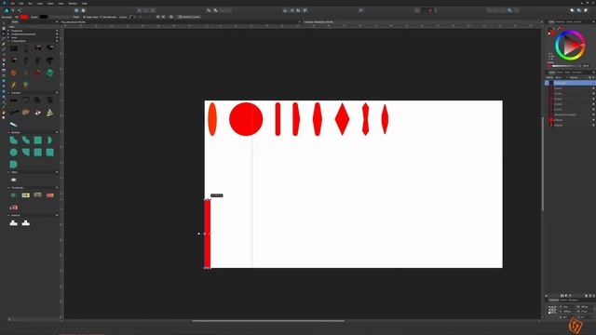The height and width of the screenshot is (335, 596).
Task: Open the Window menu
Action: [73, 4]
